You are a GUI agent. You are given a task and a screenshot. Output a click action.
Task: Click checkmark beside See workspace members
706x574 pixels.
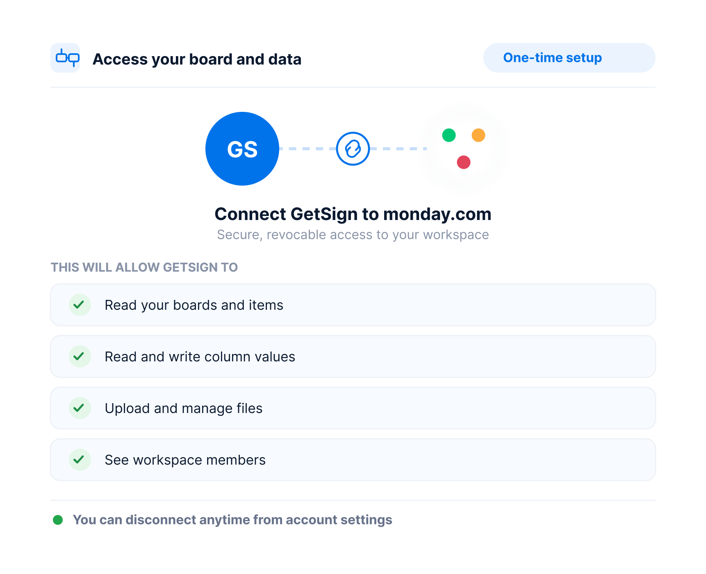[80, 460]
